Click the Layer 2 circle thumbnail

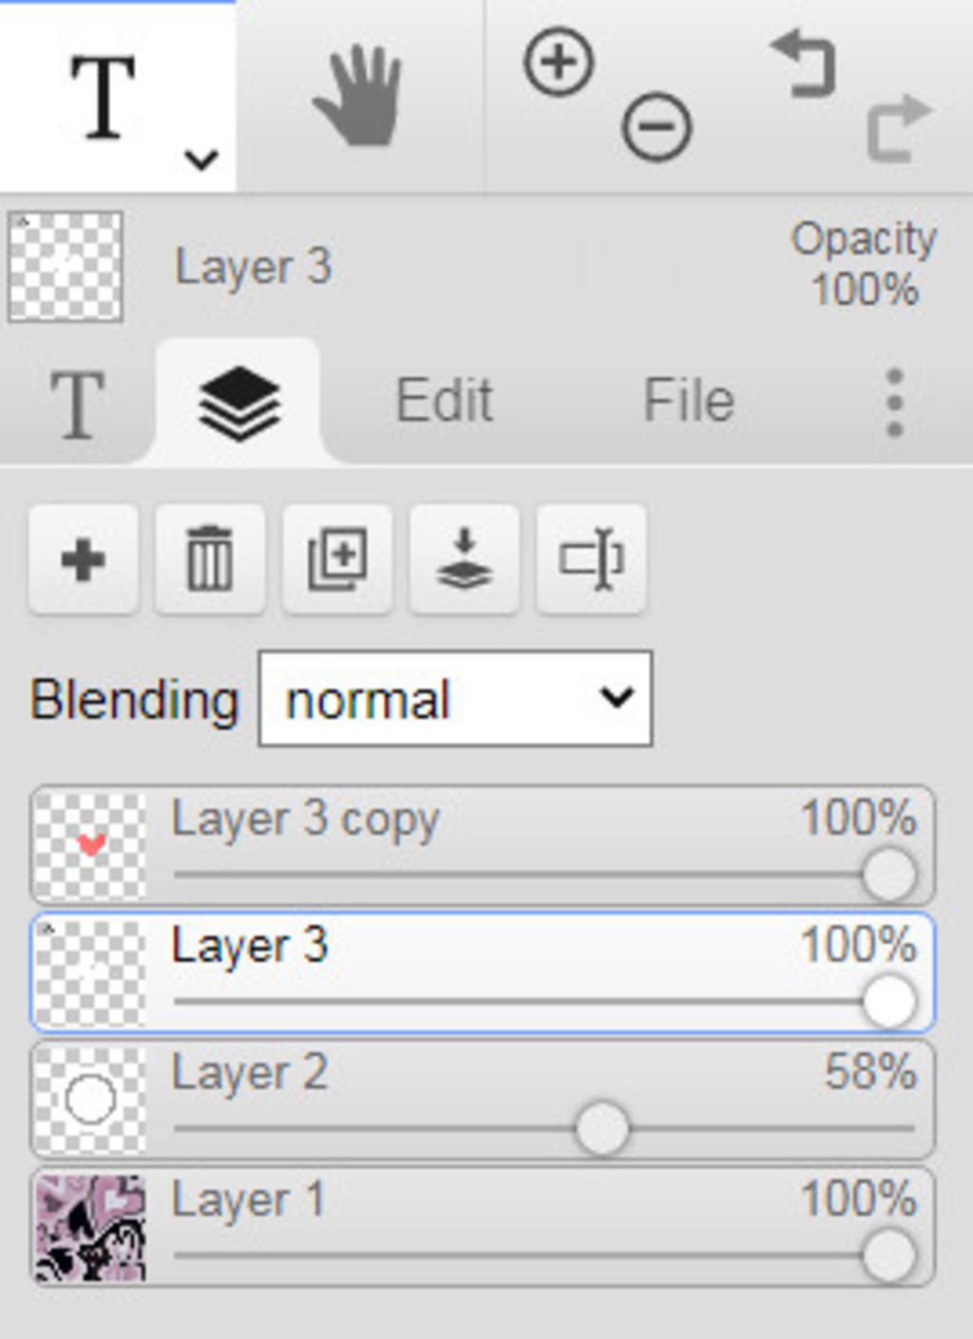pyautogui.click(x=90, y=1100)
